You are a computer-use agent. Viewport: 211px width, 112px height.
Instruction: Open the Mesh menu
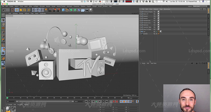point(26,6)
